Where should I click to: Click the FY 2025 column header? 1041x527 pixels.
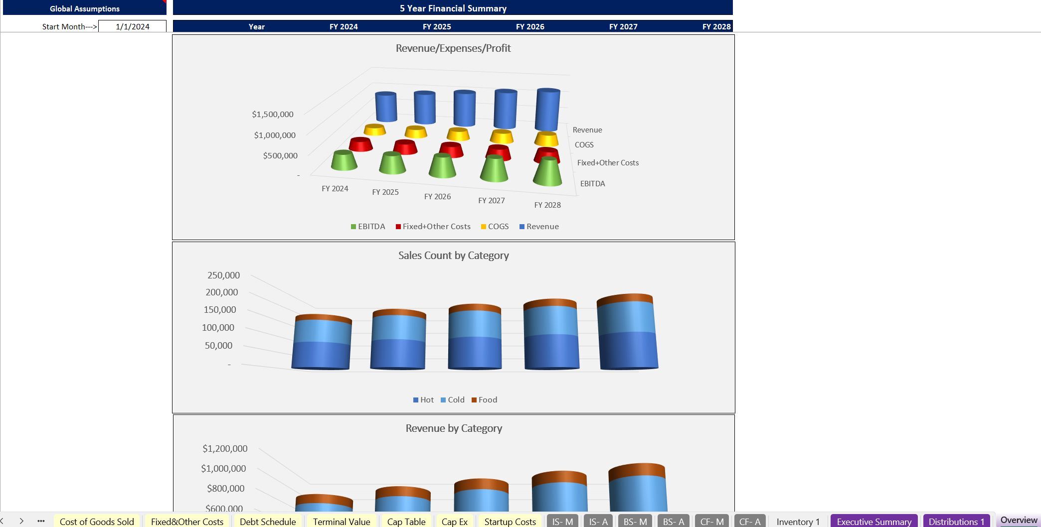click(437, 26)
